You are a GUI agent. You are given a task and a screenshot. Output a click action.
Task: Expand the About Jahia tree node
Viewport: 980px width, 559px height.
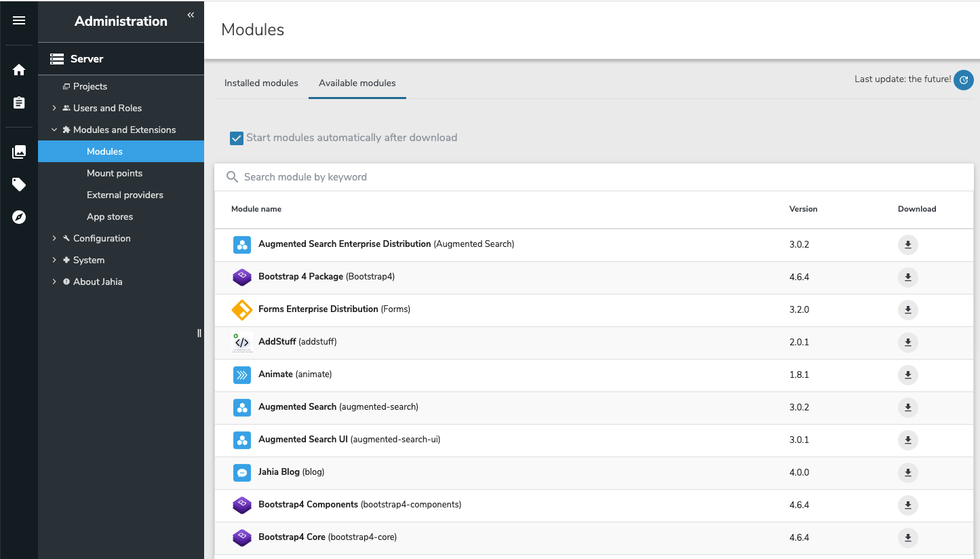[x=54, y=282]
